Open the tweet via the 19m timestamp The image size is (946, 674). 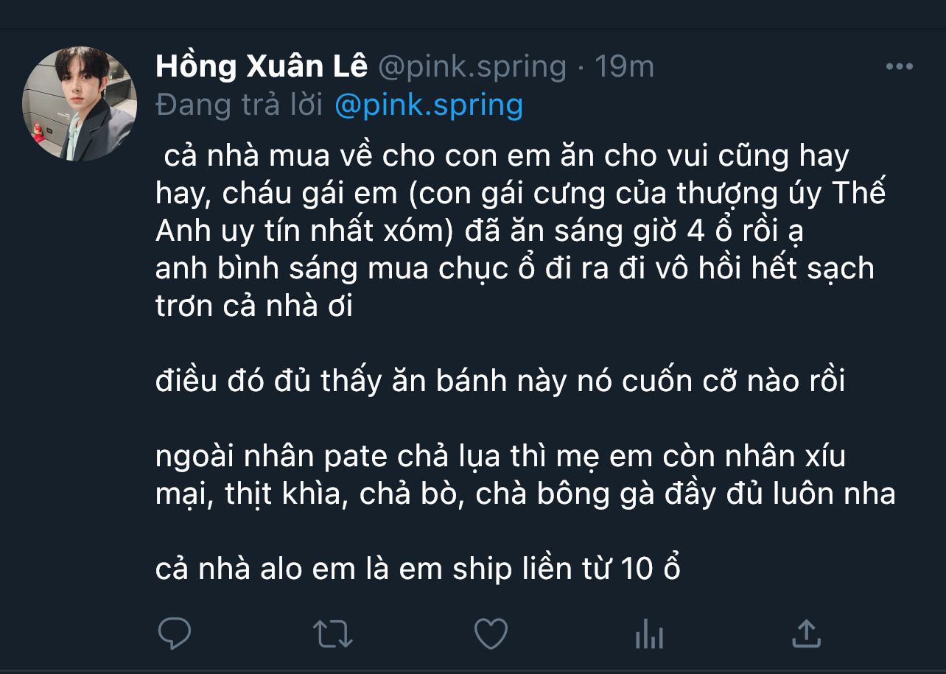coord(625,67)
